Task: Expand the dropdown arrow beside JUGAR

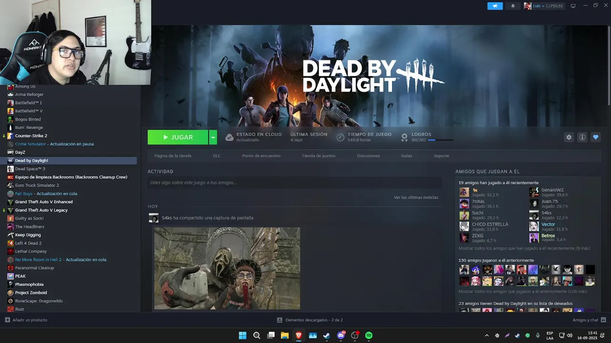Action: tap(213, 137)
